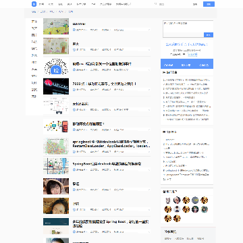Click the magnifier search icon in the header
Image resolution: width=243 pixels, height=243 pixels.
click(x=155, y=4)
